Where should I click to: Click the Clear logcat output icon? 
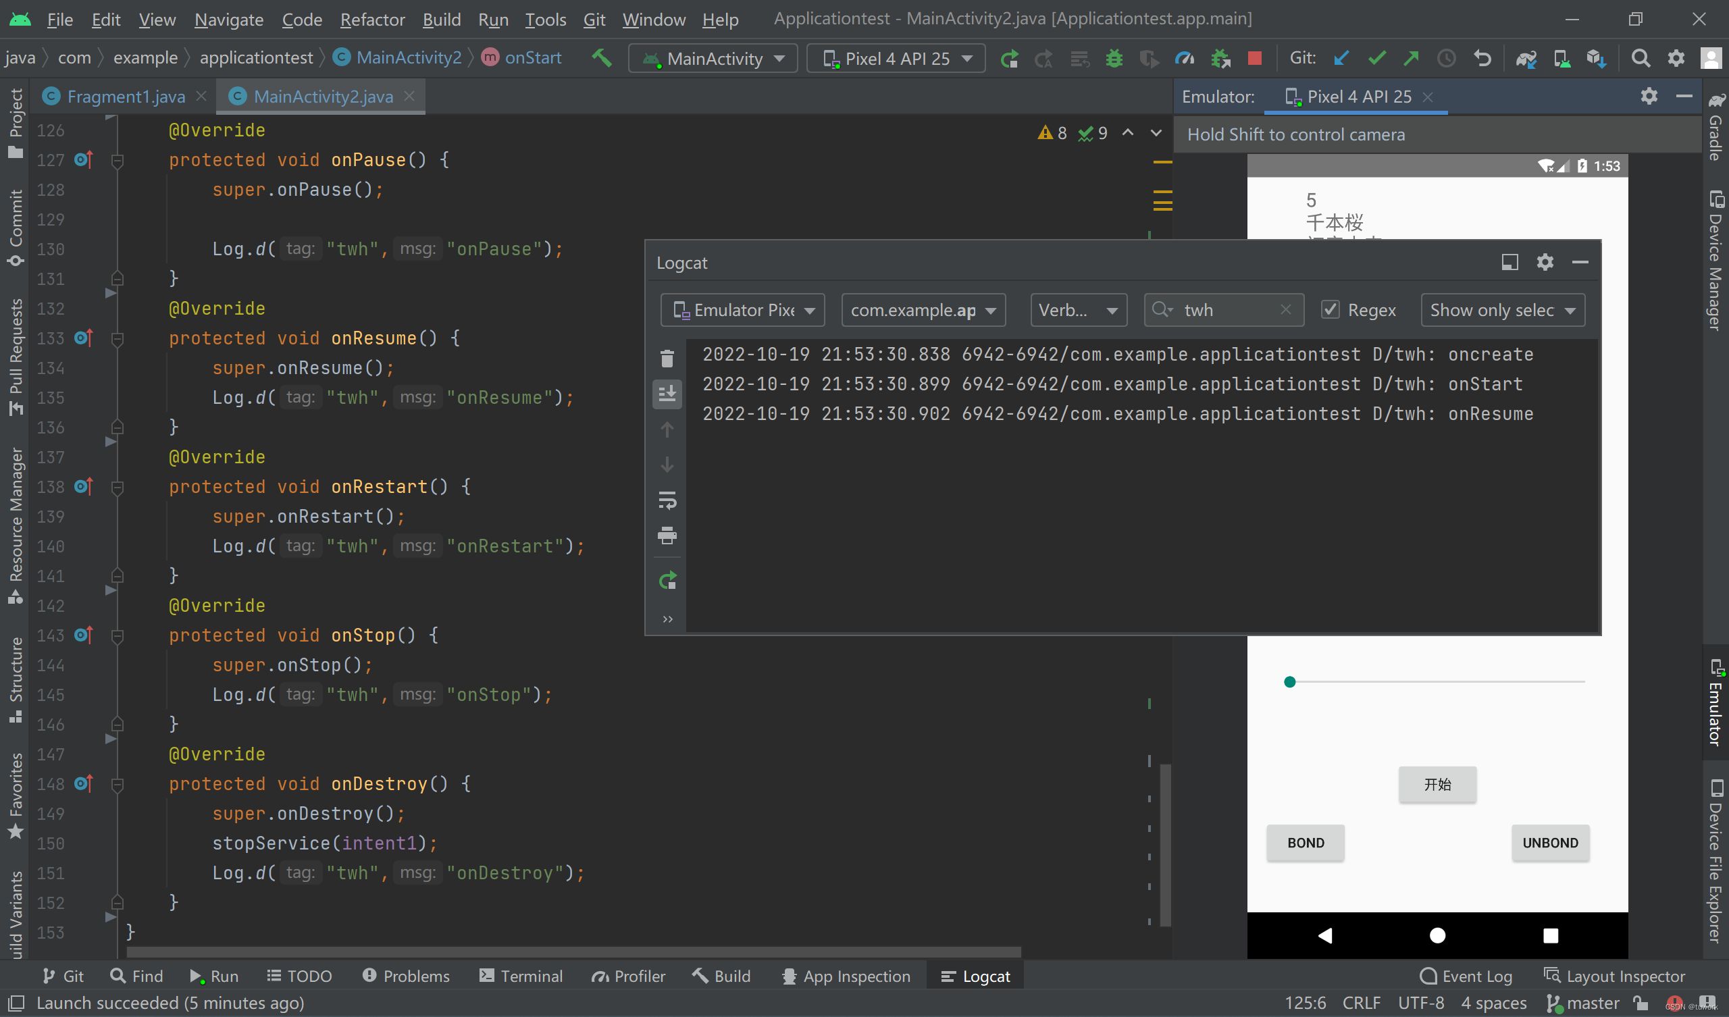669,357
